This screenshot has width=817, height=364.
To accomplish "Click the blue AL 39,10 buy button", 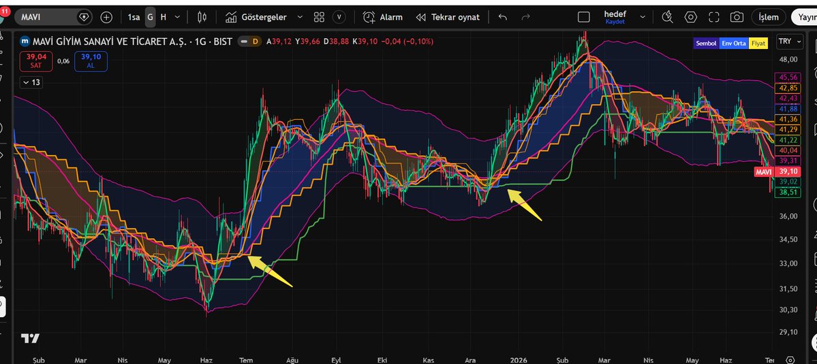I will tap(91, 61).
